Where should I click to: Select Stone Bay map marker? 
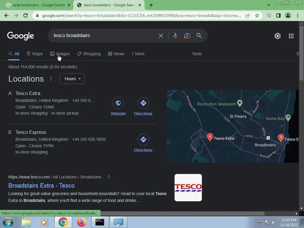tap(288, 118)
